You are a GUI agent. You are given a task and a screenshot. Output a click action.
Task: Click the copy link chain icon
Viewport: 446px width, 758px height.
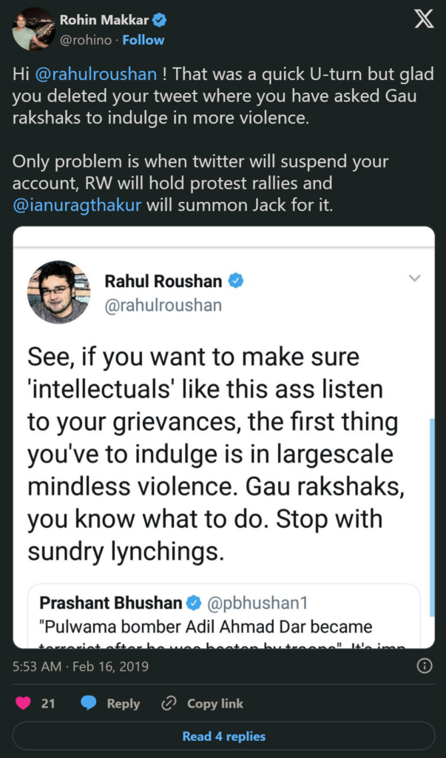click(x=169, y=703)
